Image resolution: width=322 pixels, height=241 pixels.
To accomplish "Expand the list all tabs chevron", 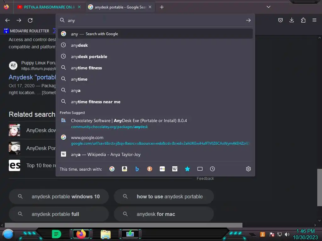I will (x=269, y=7).
